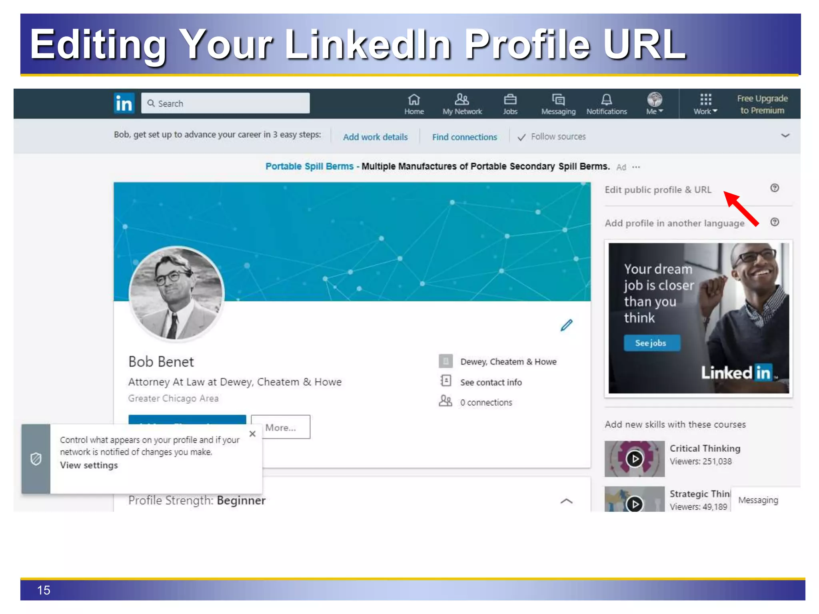
Task: Click the Greater Chicago Area location text
Action: click(x=173, y=398)
